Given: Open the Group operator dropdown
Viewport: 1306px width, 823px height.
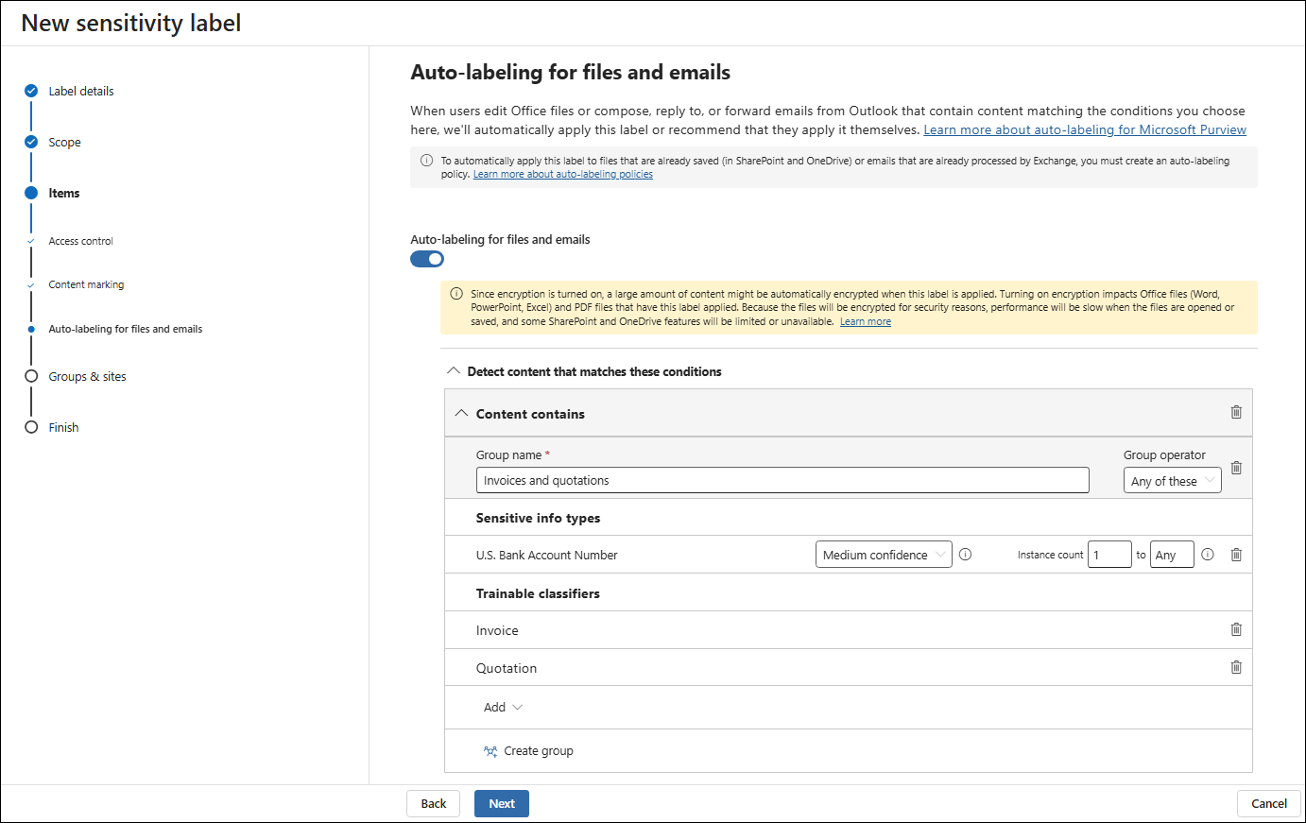Looking at the screenshot, I should [1172, 481].
